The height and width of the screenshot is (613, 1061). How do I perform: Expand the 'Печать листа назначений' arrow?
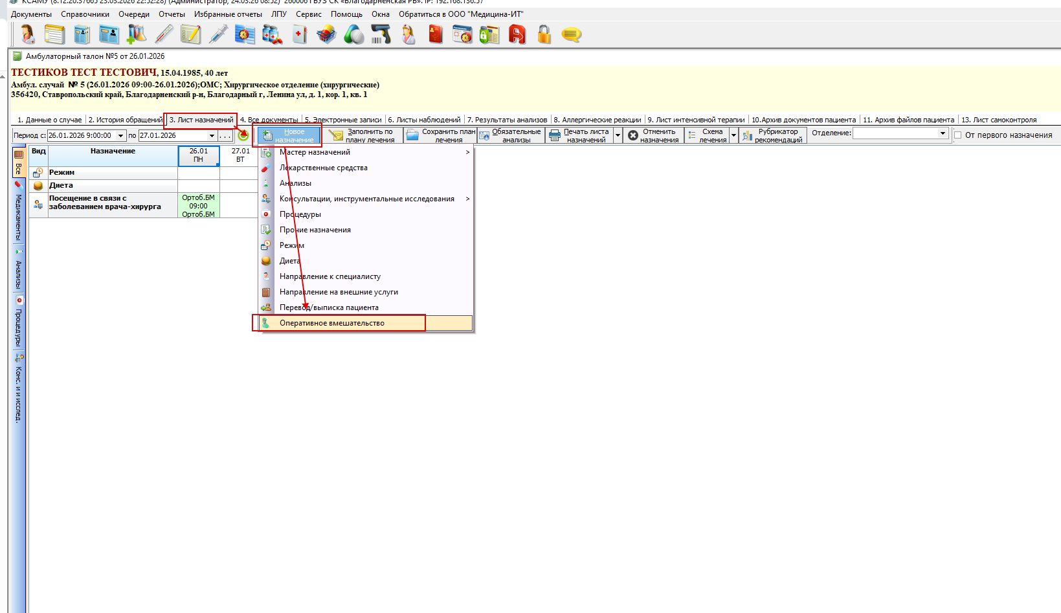pyautogui.click(x=618, y=135)
